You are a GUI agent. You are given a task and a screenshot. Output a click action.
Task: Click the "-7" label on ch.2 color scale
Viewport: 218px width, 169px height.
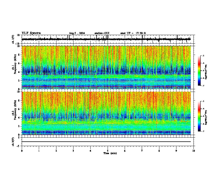point(203,131)
